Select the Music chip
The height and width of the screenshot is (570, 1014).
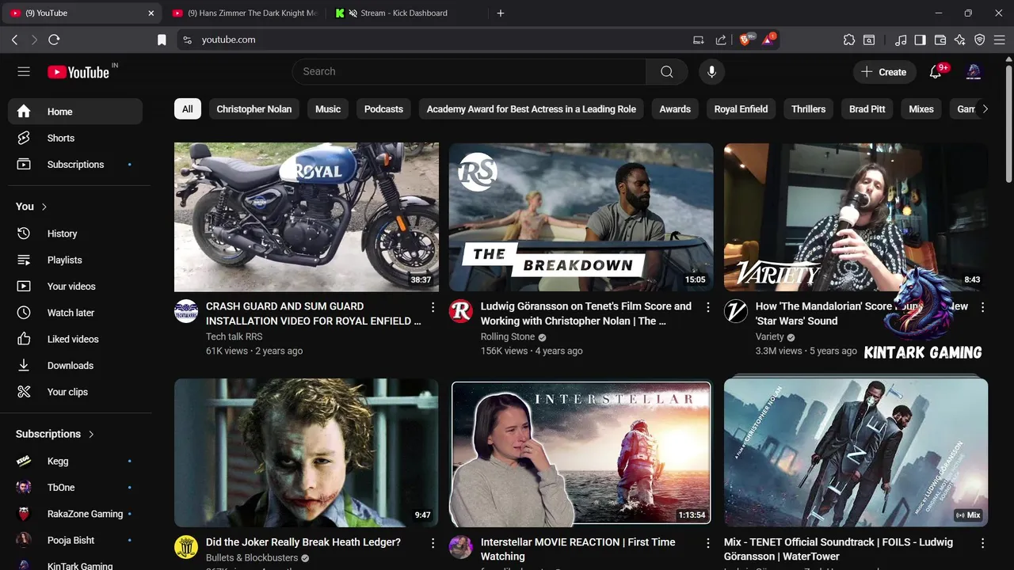coord(328,109)
